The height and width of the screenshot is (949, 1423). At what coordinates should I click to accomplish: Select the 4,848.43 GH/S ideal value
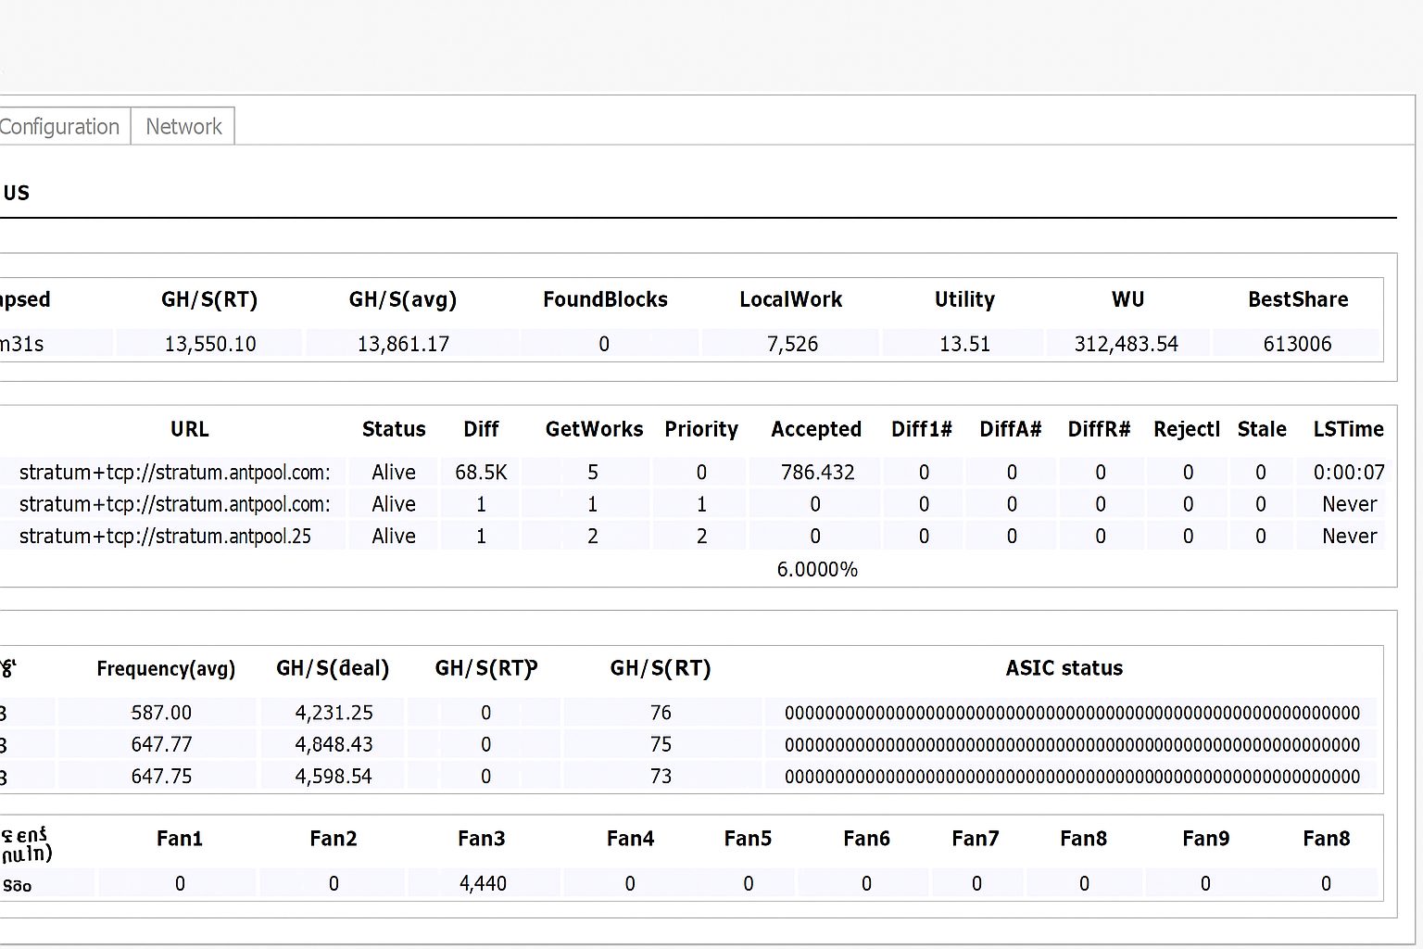point(334,745)
